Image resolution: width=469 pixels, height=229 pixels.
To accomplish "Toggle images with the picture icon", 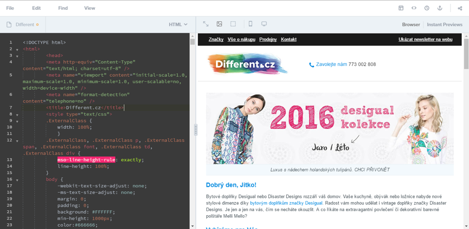I will click(x=219, y=24).
